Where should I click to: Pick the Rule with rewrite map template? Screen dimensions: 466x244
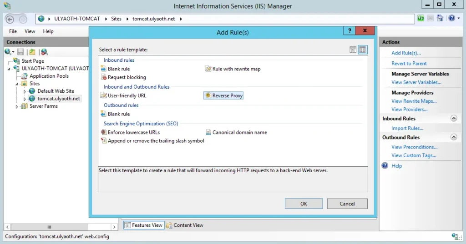[x=236, y=69]
